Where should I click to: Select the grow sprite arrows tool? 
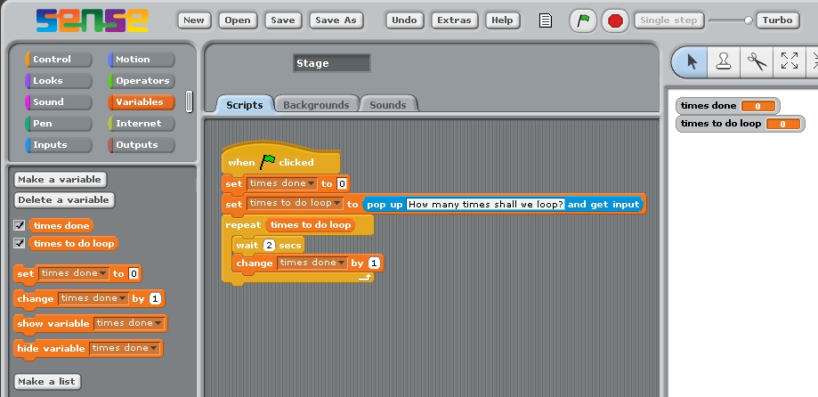pos(790,62)
